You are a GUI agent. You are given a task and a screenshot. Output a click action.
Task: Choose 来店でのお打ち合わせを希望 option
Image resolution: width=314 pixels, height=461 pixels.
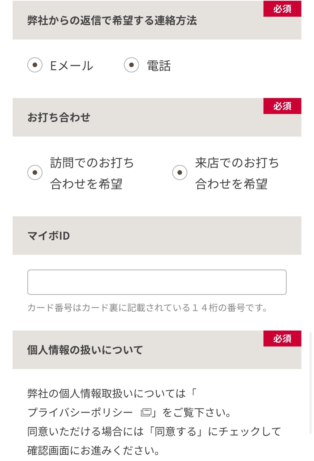(x=179, y=172)
